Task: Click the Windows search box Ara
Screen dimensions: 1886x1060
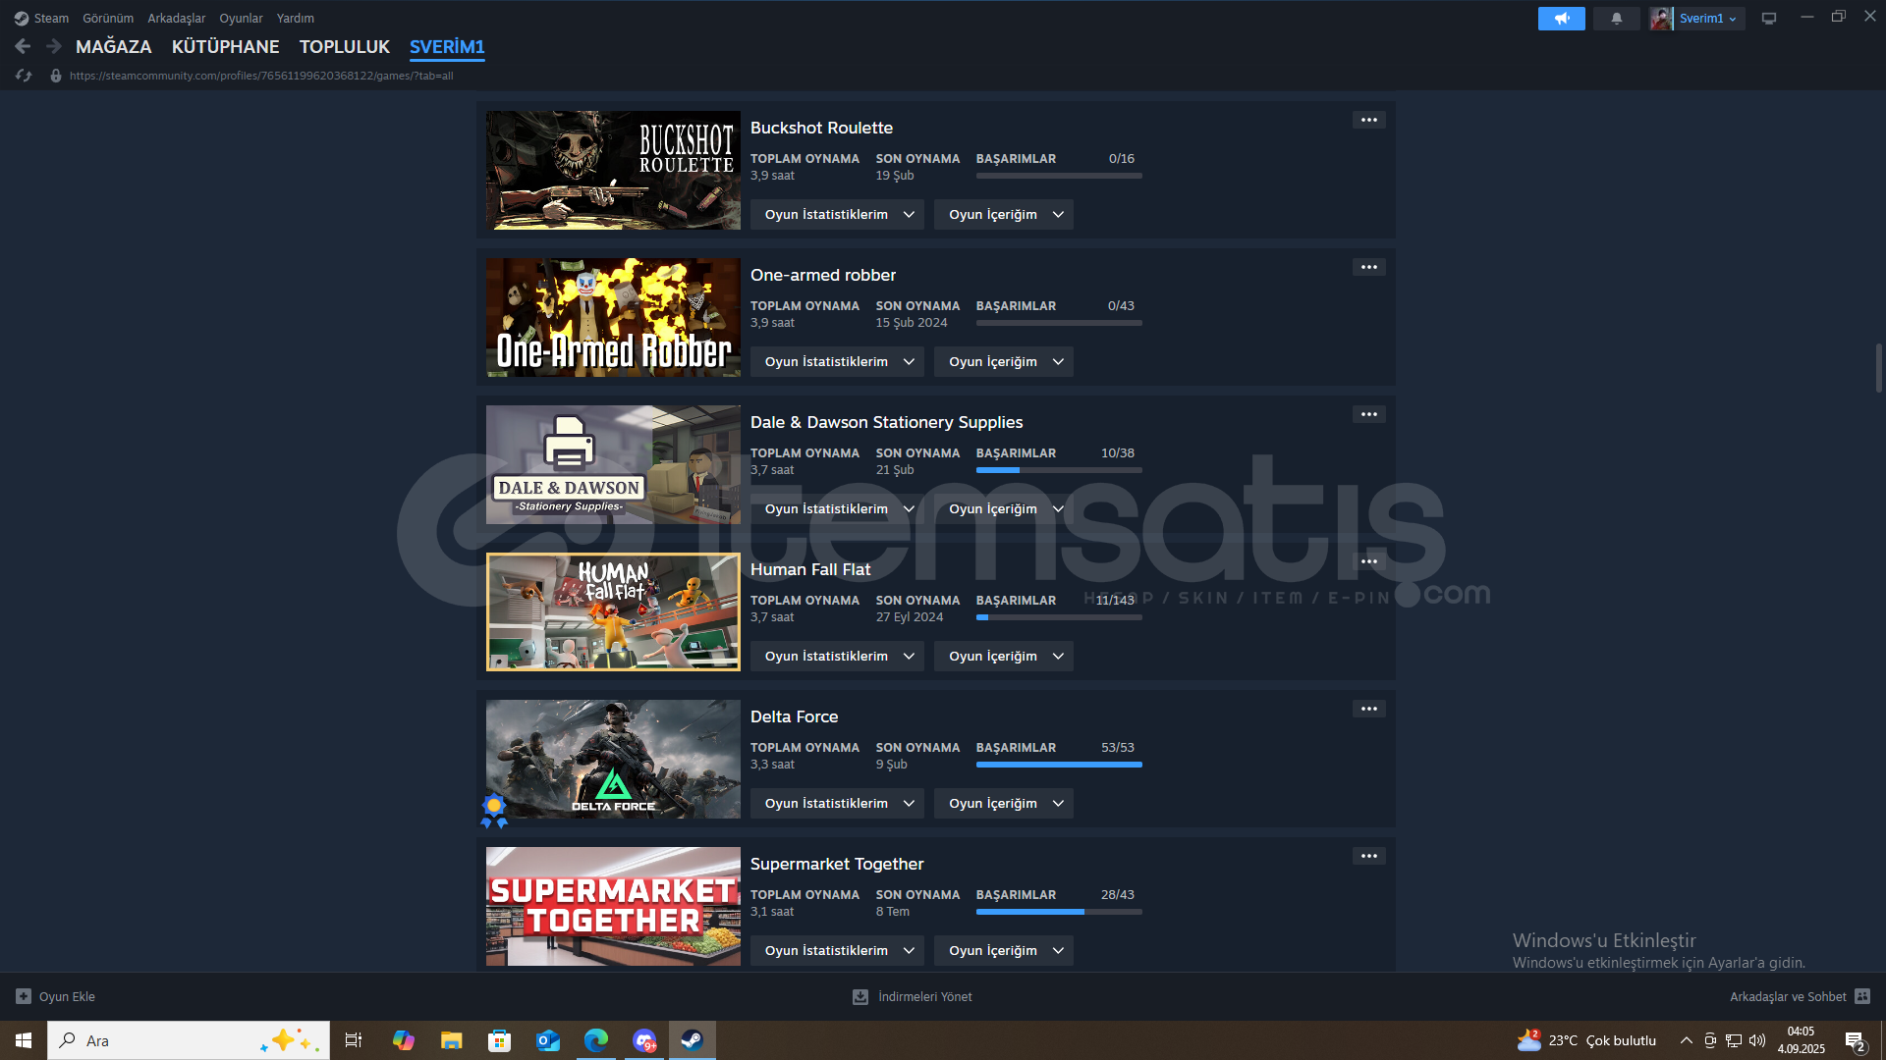Action: [x=189, y=1040]
